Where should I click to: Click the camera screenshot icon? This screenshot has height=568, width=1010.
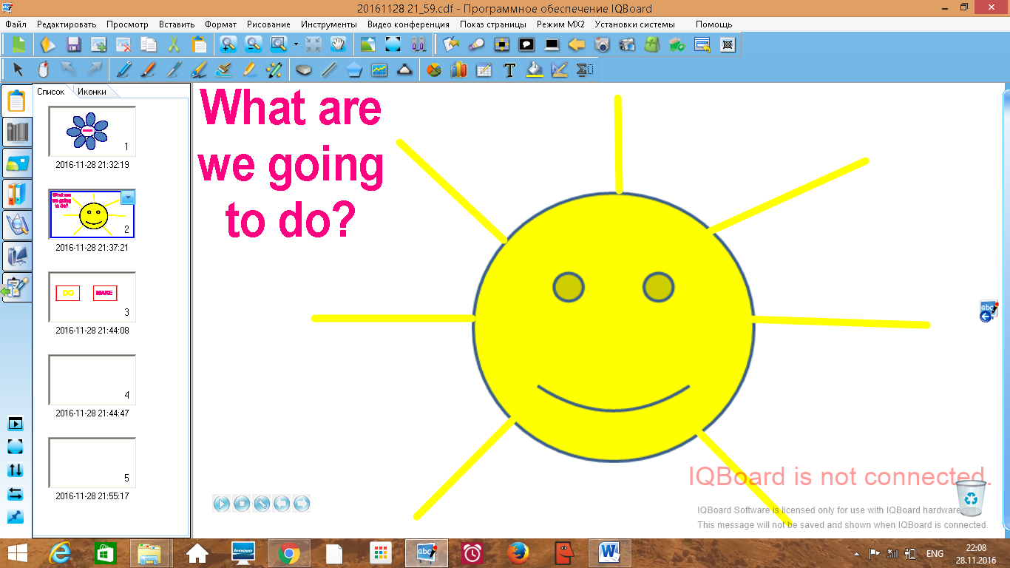[602, 44]
